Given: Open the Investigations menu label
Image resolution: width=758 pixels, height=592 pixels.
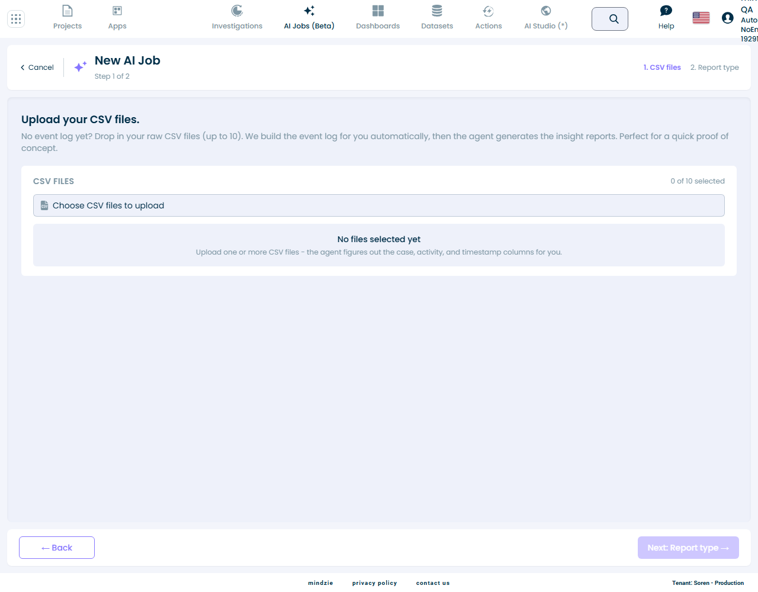Looking at the screenshot, I should coord(237,26).
